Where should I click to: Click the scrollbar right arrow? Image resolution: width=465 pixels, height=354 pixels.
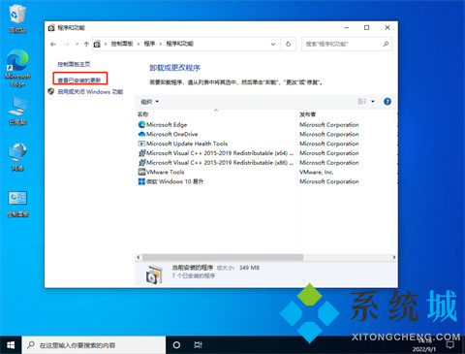(x=394, y=257)
